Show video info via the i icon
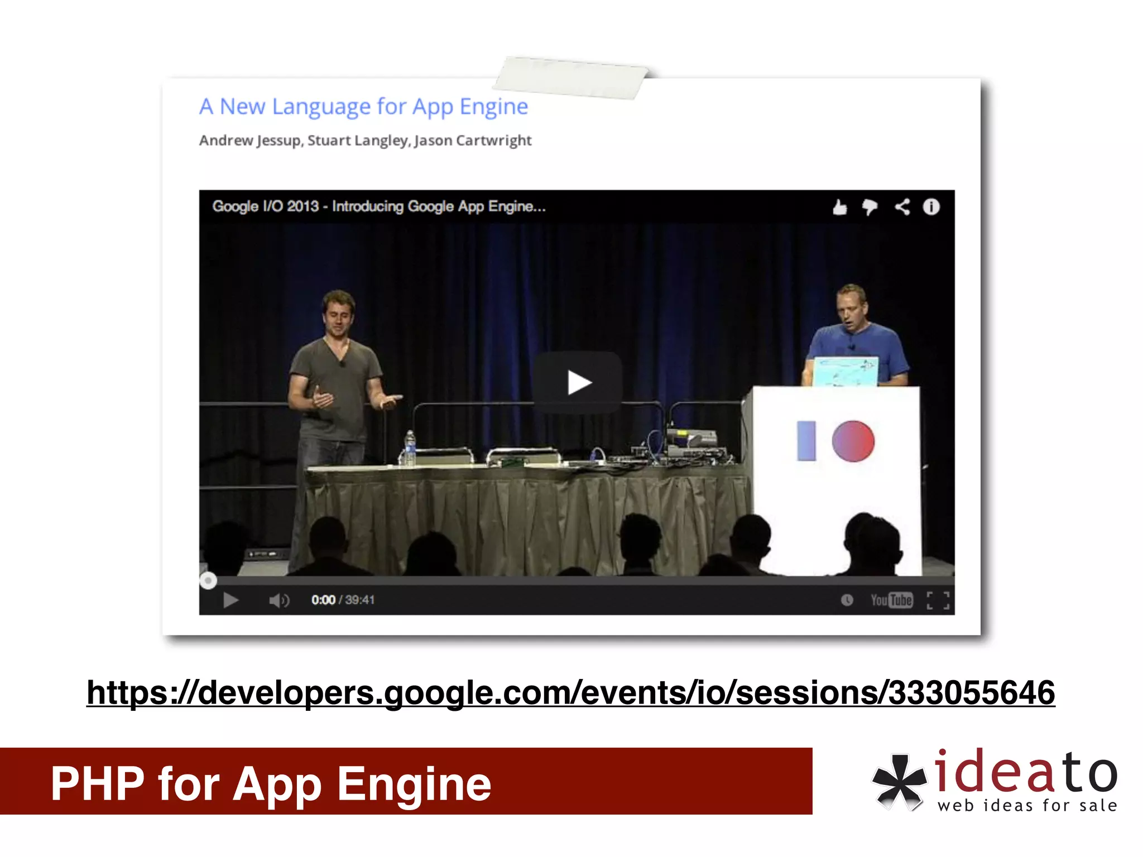This screenshot has height=857, width=1143. (x=931, y=207)
